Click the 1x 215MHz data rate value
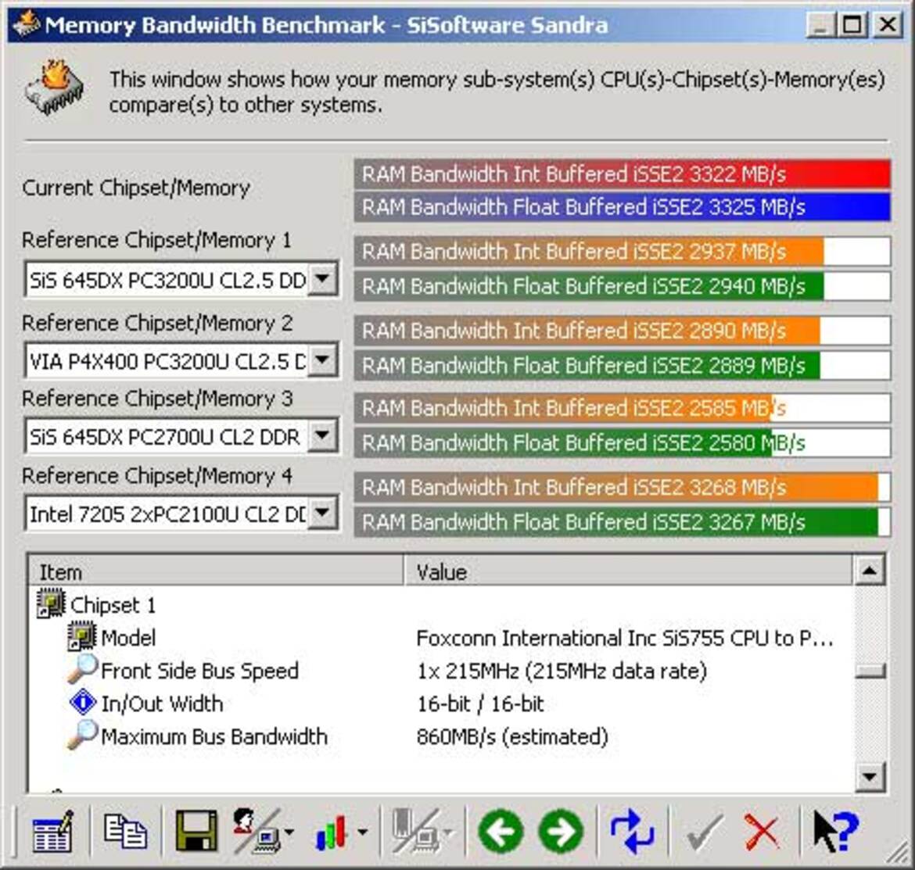 point(562,671)
